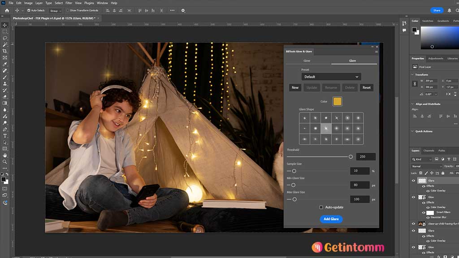Open the Layer menu
459x258 pixels.
[x=39, y=3]
